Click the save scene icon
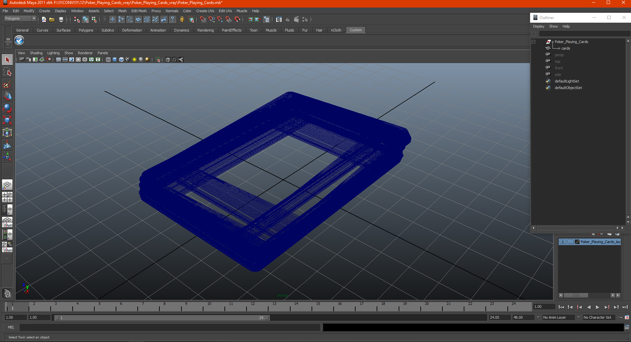This screenshot has width=631, height=342. (61, 19)
